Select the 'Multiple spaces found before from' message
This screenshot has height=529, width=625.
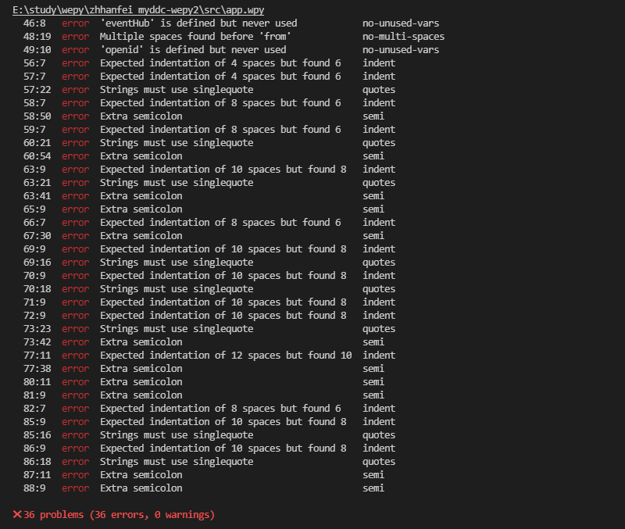click(x=195, y=37)
